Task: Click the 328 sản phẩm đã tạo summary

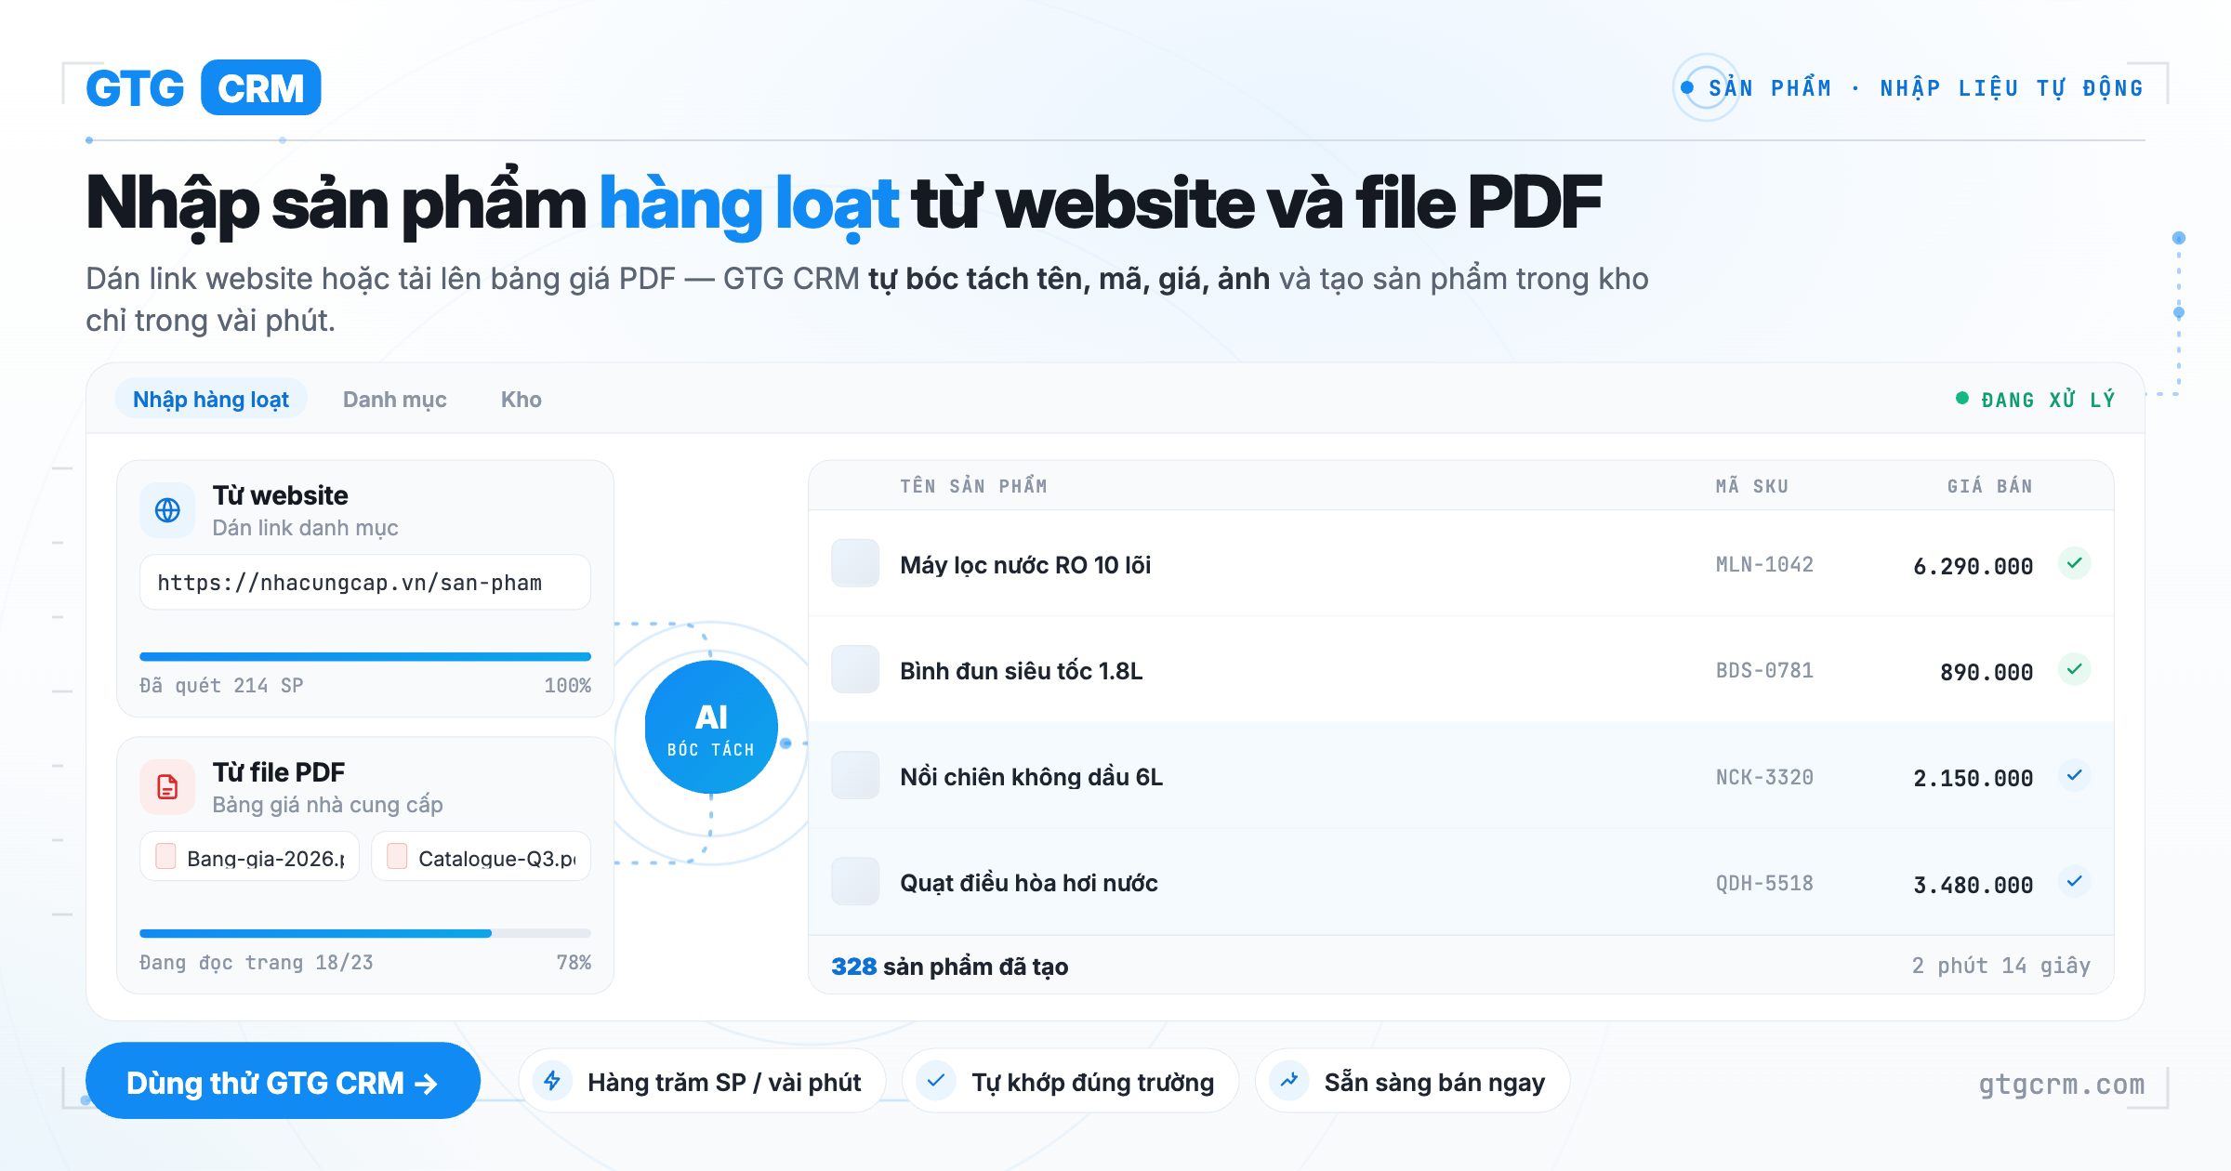Action: coord(950,967)
